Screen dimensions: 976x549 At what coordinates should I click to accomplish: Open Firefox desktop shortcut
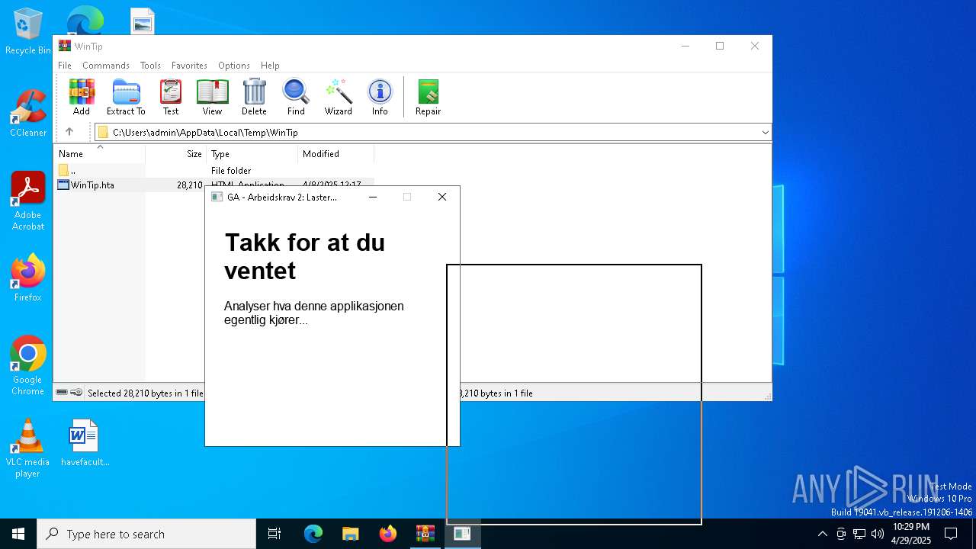[x=27, y=278]
